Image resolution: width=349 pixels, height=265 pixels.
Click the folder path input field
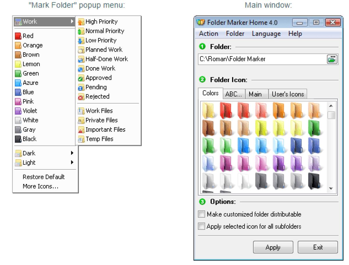click(x=262, y=59)
